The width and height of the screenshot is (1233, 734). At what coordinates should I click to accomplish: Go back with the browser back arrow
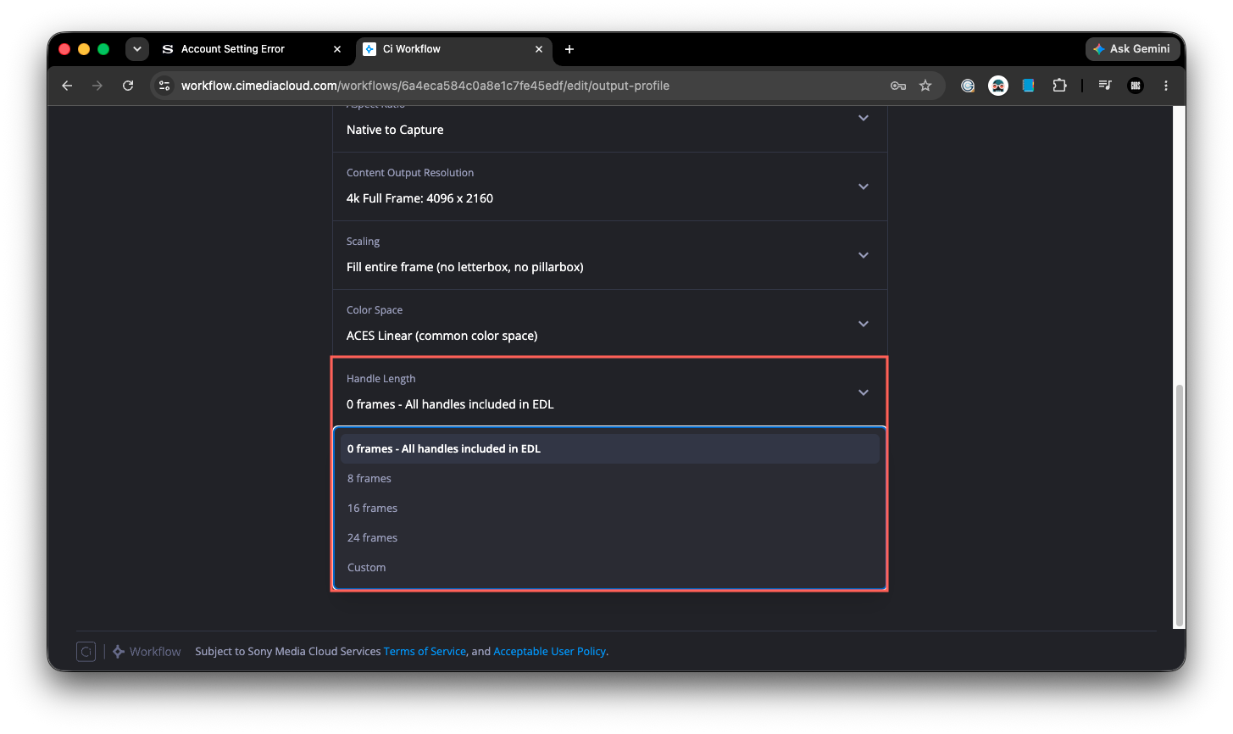coord(67,86)
